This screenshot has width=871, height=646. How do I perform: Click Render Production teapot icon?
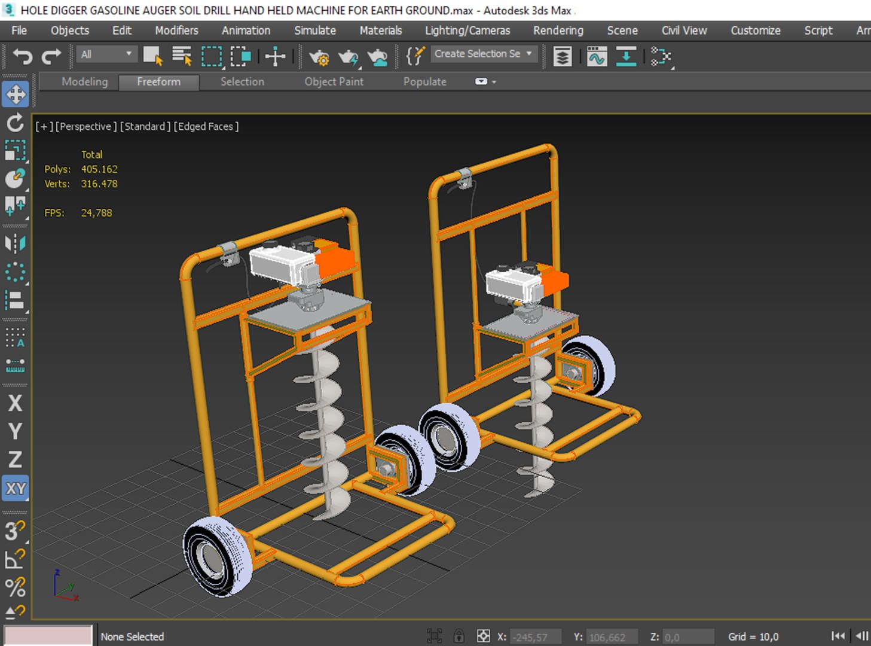coord(349,57)
